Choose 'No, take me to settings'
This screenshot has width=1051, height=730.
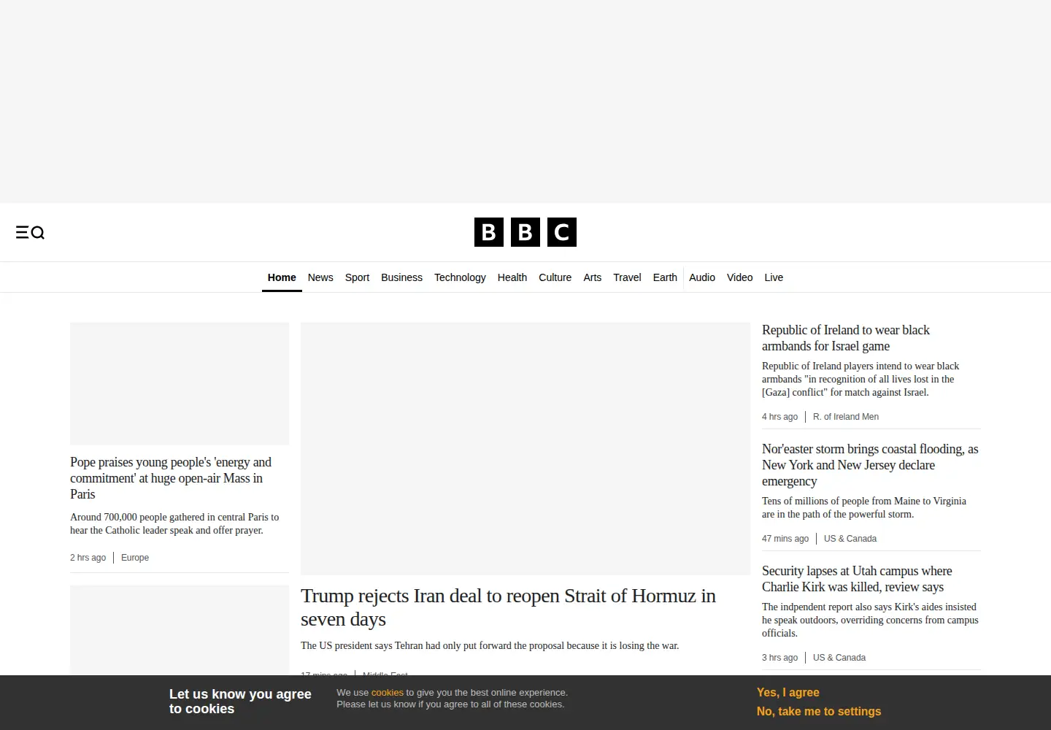tap(819, 711)
